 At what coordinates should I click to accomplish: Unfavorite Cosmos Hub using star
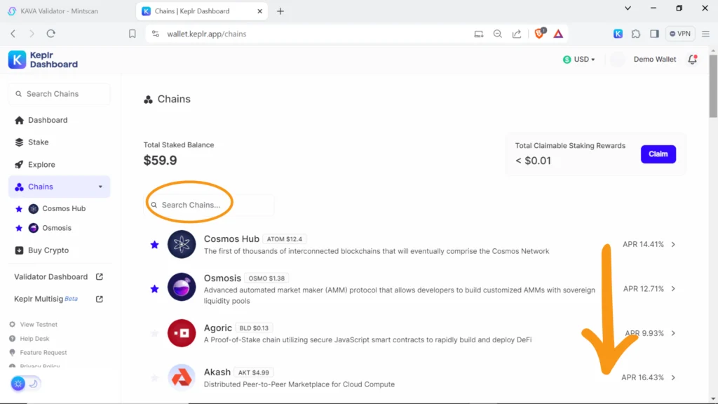click(154, 245)
